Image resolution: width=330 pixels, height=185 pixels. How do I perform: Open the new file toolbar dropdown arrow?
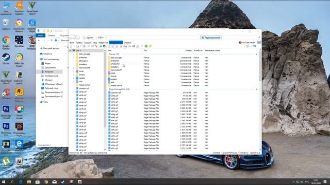click(x=74, y=46)
